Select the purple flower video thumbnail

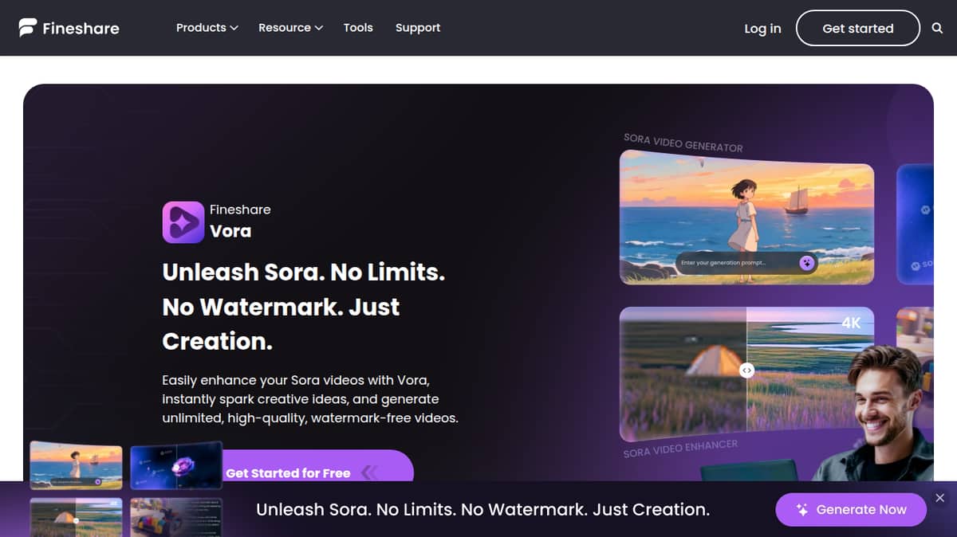(176, 465)
